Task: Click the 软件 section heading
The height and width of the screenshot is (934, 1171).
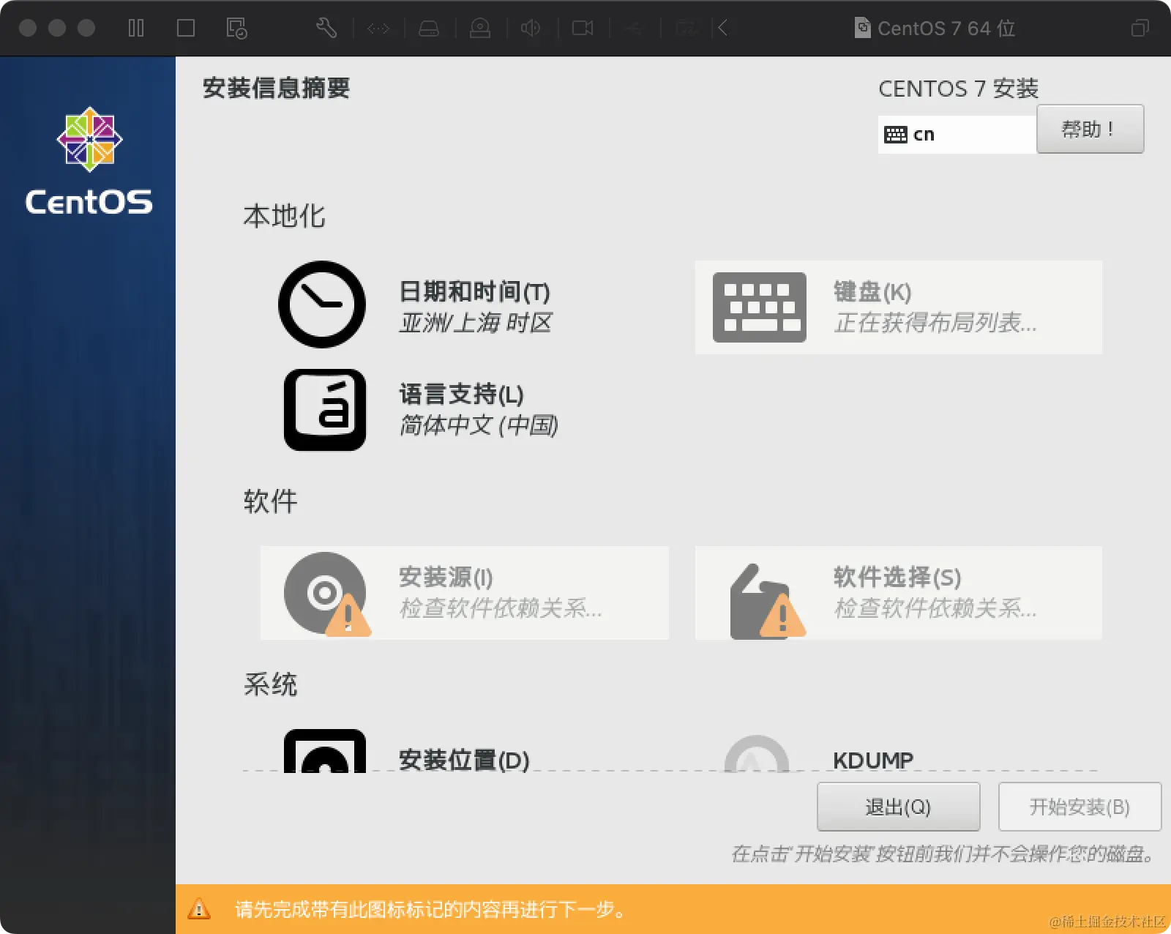Action: click(x=271, y=501)
